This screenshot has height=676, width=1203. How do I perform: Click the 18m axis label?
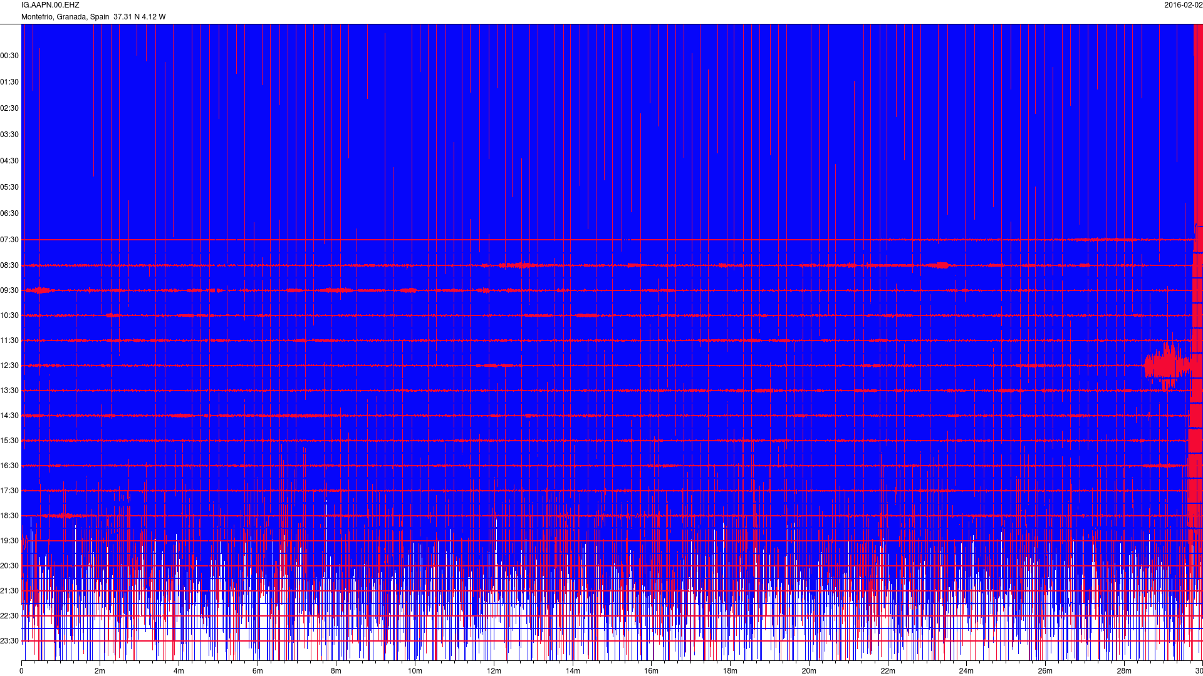click(x=730, y=671)
